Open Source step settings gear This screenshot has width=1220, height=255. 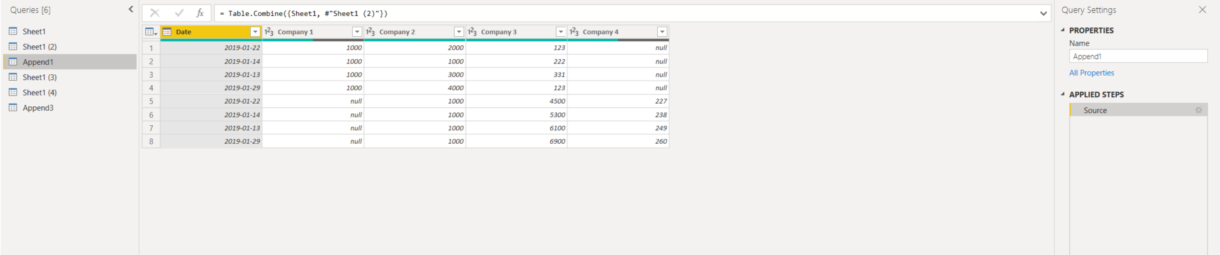[1198, 110]
